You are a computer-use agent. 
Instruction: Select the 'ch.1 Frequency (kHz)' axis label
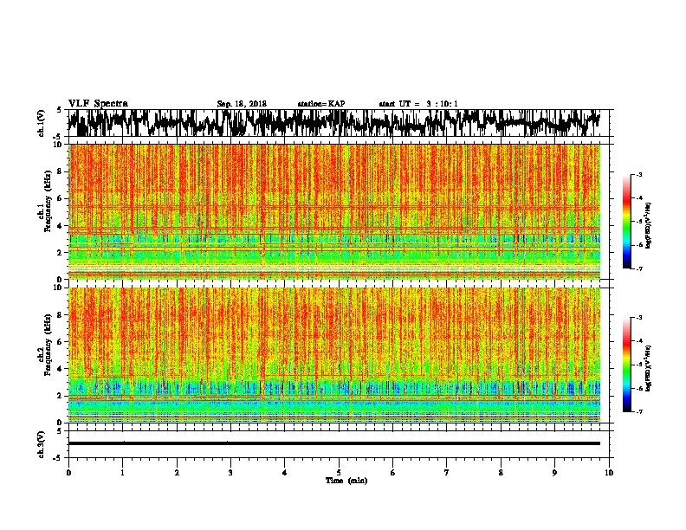[45, 202]
